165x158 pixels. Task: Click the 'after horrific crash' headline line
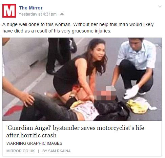point(32,135)
